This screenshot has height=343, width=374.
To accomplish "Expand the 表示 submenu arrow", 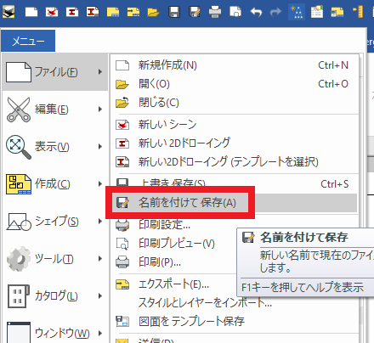I will tap(100, 147).
